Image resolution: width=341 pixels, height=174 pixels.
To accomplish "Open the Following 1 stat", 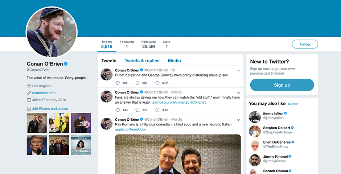I will pyautogui.click(x=127, y=44).
